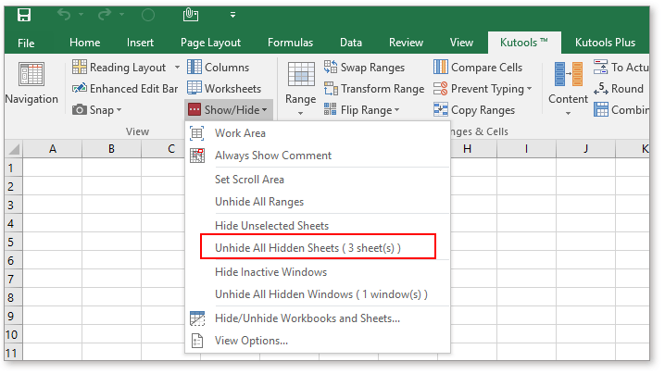Screen dimensions: 665x374
Task: Click the Flip Range icon
Action: click(331, 110)
